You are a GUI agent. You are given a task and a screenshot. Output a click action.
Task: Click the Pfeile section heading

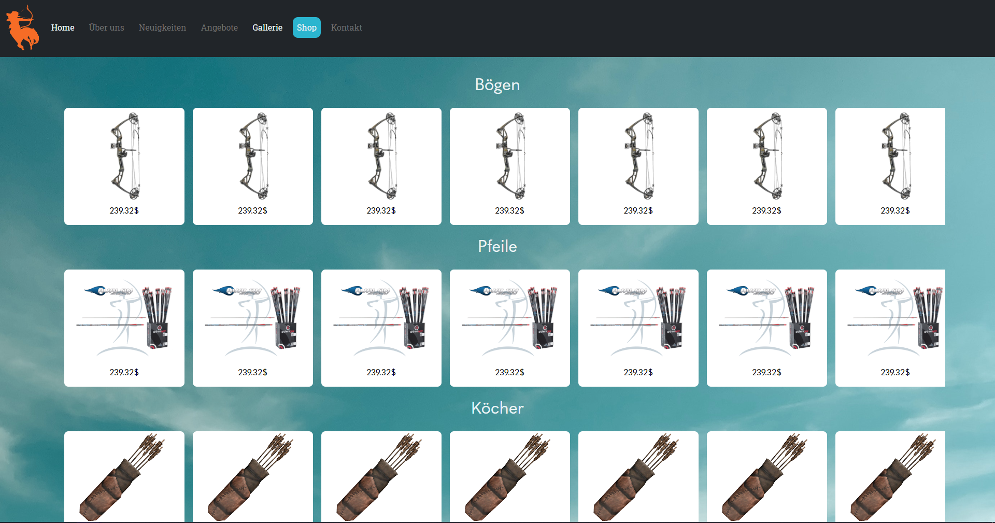(x=497, y=246)
